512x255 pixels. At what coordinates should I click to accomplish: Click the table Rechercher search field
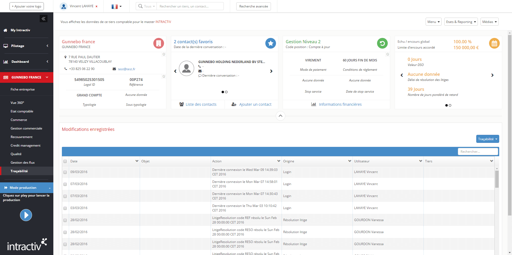click(478, 152)
